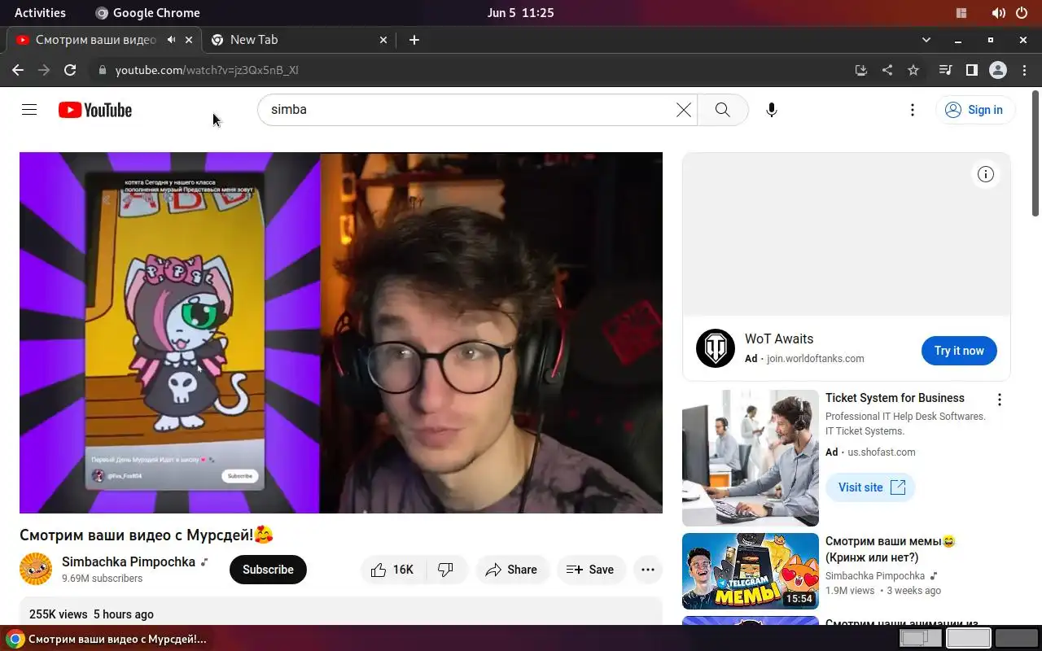
Task: Share this page from address bar
Action: tap(887, 70)
